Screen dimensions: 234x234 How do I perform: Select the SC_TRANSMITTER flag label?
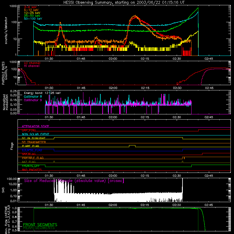[x=34, y=142]
